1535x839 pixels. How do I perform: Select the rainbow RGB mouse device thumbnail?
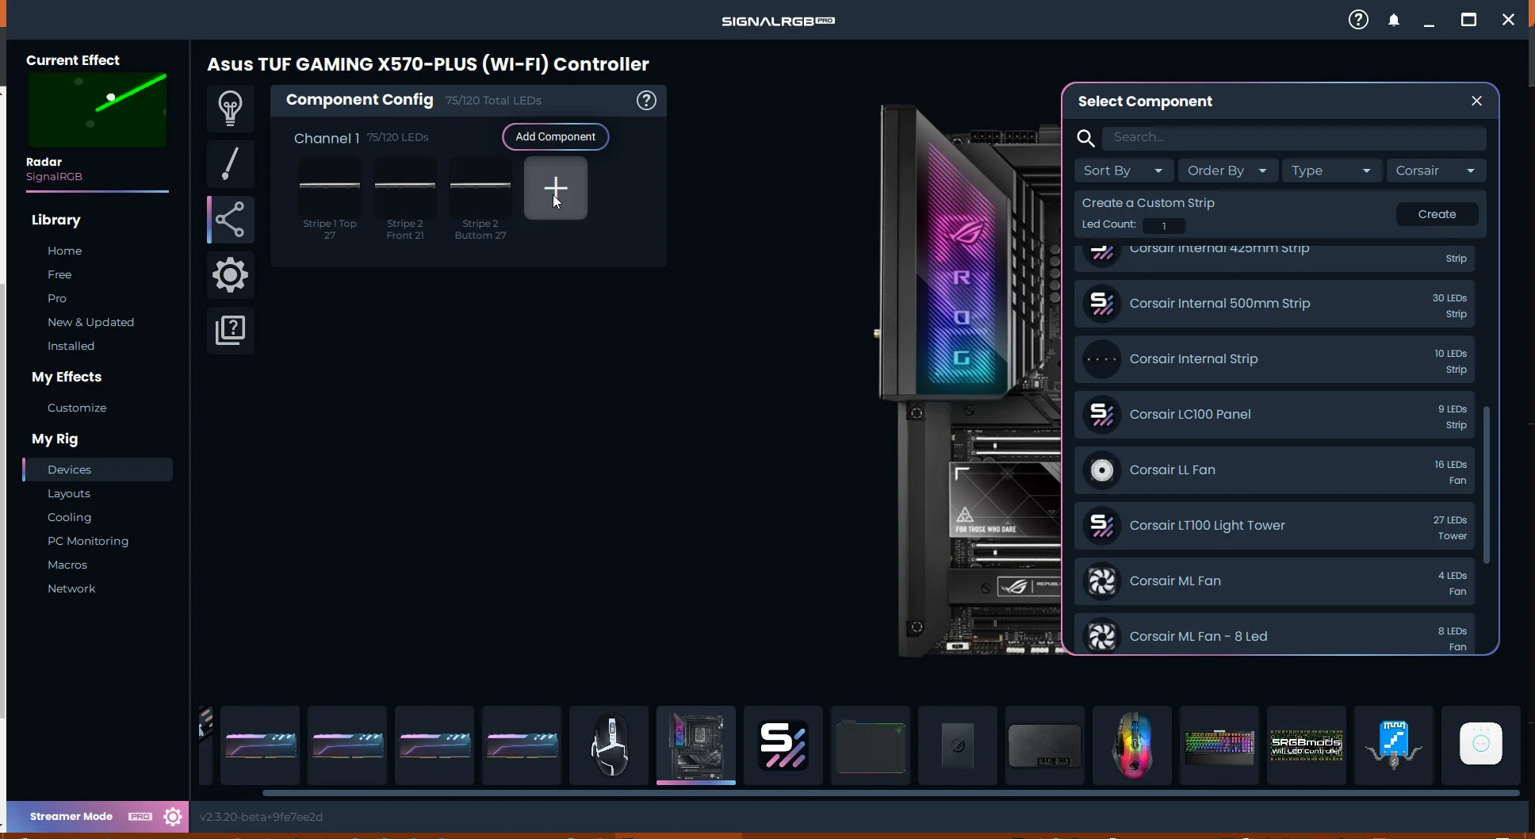pos(1132,745)
